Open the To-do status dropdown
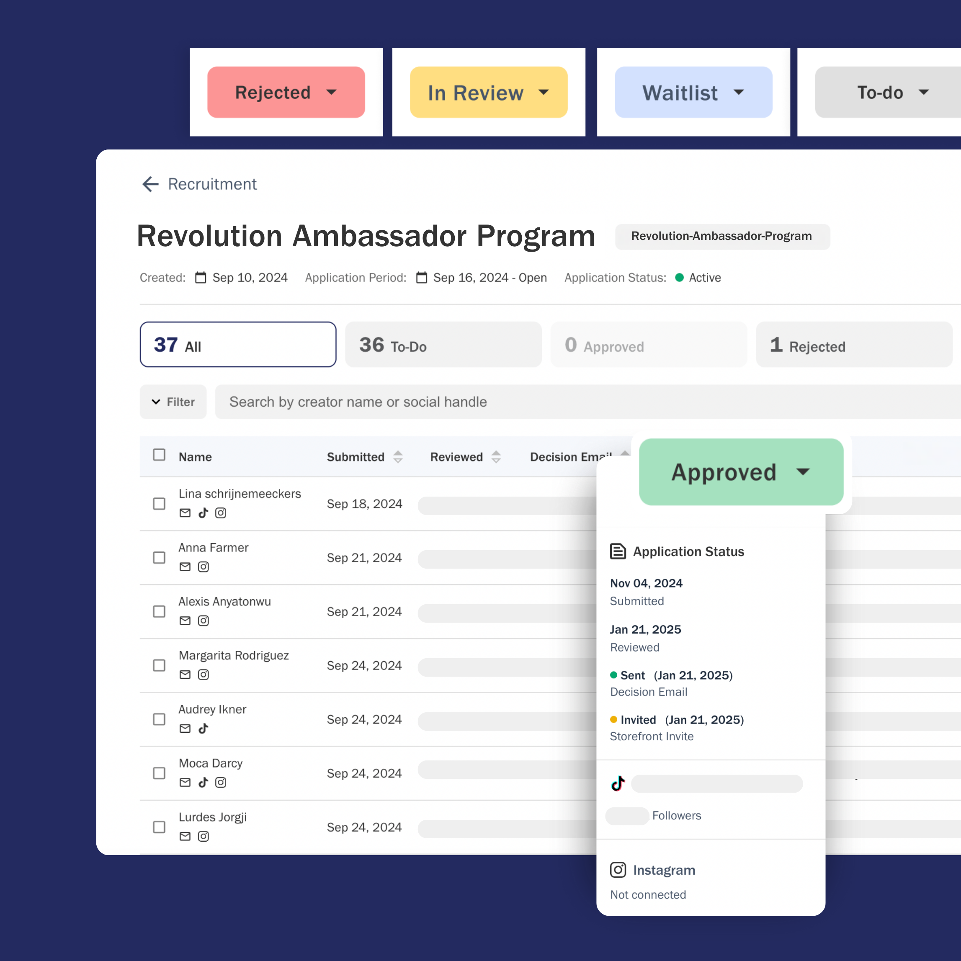 888,92
